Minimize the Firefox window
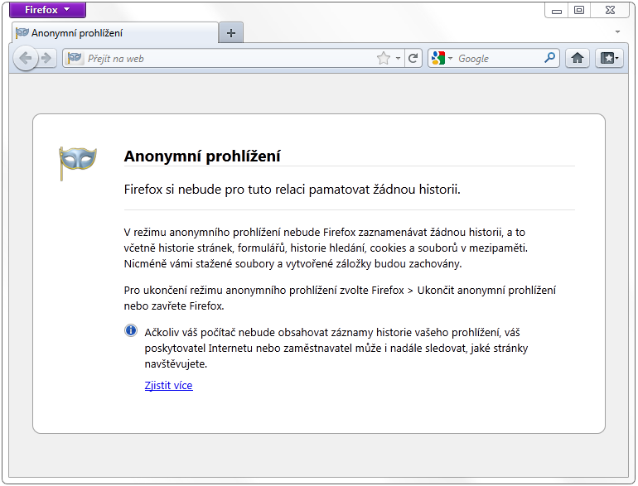Viewport: 638px width, 486px height. (557, 11)
